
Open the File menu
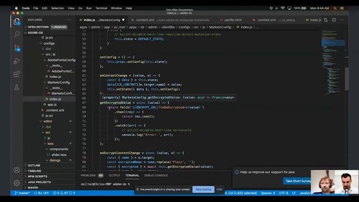(36, 8)
